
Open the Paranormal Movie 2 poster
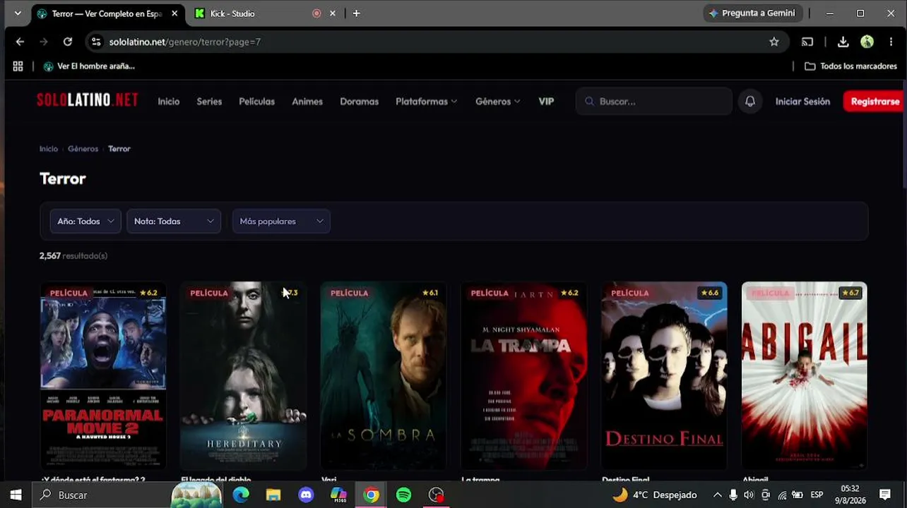103,376
